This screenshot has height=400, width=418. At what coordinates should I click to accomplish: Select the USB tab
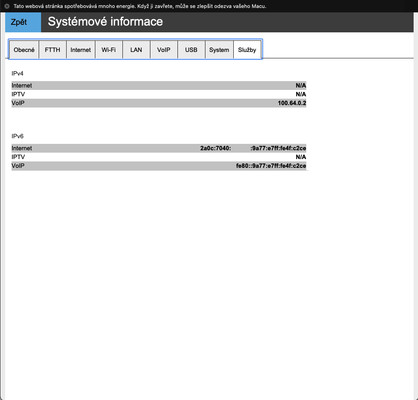(x=191, y=50)
